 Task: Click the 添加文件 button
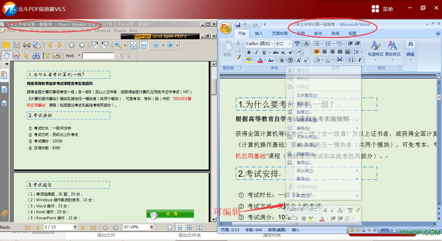tap(106, 235)
